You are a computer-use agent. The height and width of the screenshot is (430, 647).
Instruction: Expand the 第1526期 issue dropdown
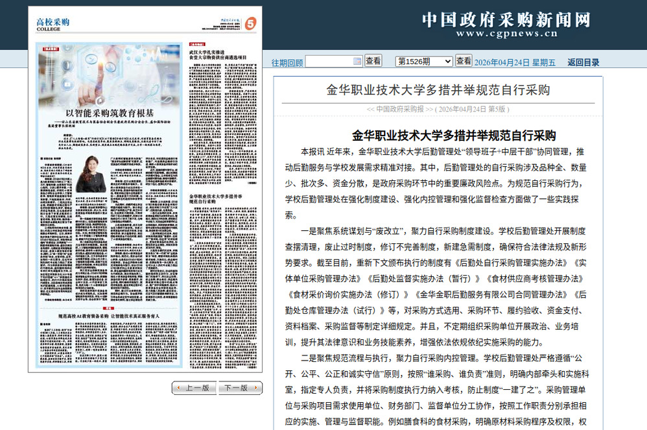(x=424, y=61)
